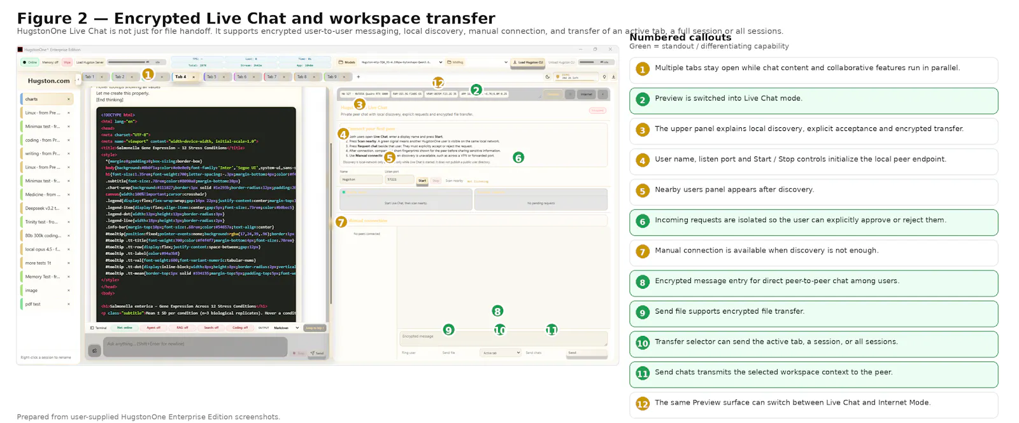Screen dimensions: 1019x423
Task: Click the server load progress bar
Action: (137, 62)
